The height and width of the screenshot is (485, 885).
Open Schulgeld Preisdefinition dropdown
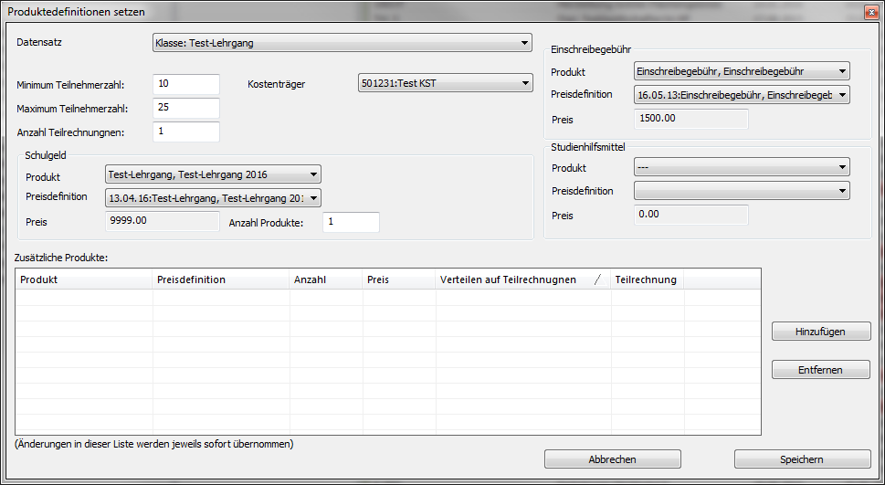(x=214, y=198)
